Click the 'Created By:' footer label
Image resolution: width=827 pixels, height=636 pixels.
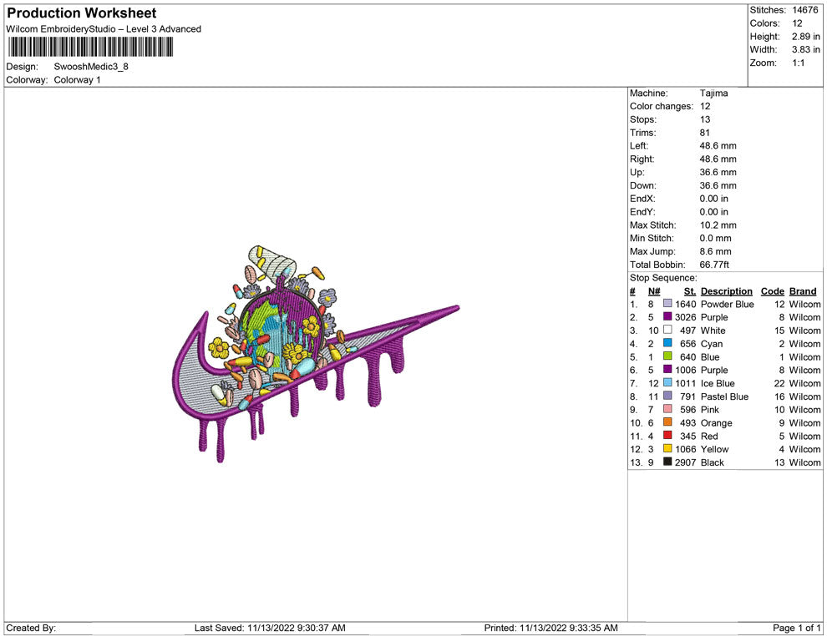click(x=31, y=628)
